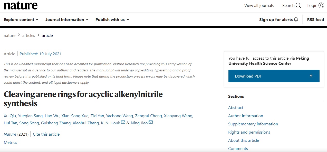Jump to the Abstract section
Screen dimensions: 327x152
tap(236, 108)
